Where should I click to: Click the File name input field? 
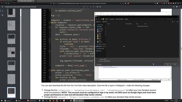point(141,59)
